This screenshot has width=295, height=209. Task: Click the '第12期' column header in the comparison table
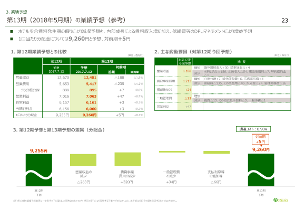[x=56, y=61]
